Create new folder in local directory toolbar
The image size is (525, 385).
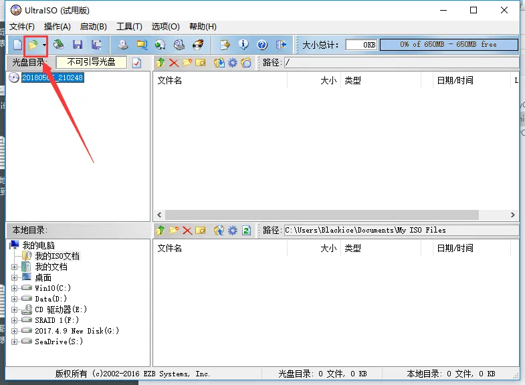174,231
